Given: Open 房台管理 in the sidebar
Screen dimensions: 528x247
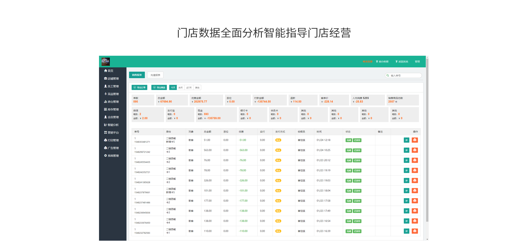Looking at the screenshot, I should (x=111, y=102).
